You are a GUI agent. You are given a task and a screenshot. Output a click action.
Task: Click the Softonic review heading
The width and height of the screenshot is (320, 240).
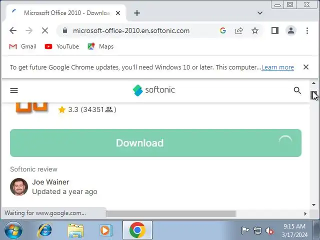(x=33, y=169)
